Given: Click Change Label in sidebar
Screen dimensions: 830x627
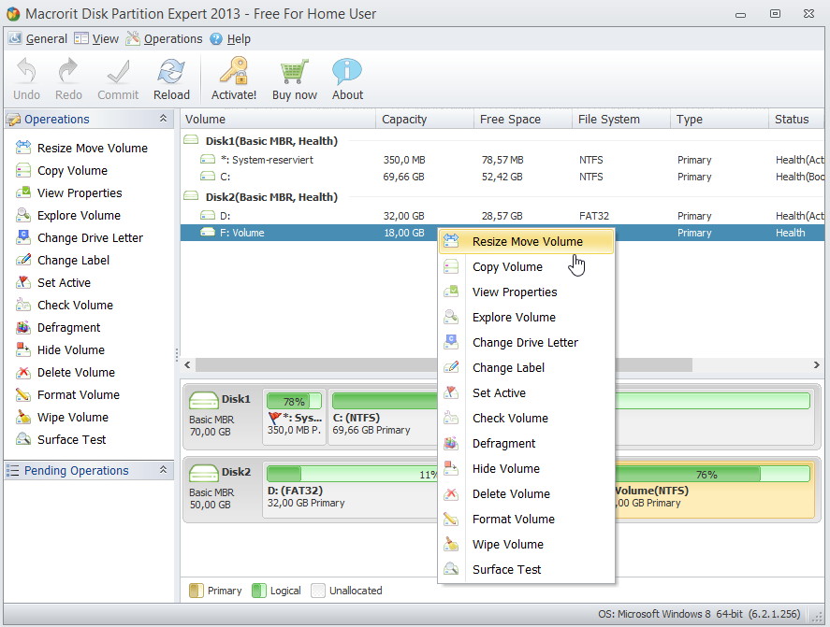Looking at the screenshot, I should (63, 260).
